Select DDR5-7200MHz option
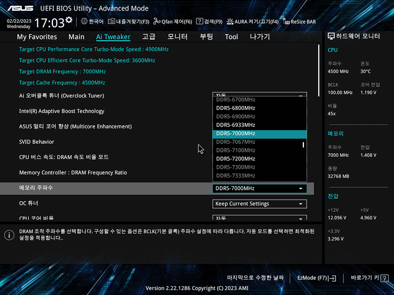The image size is (394, 295). (260, 159)
